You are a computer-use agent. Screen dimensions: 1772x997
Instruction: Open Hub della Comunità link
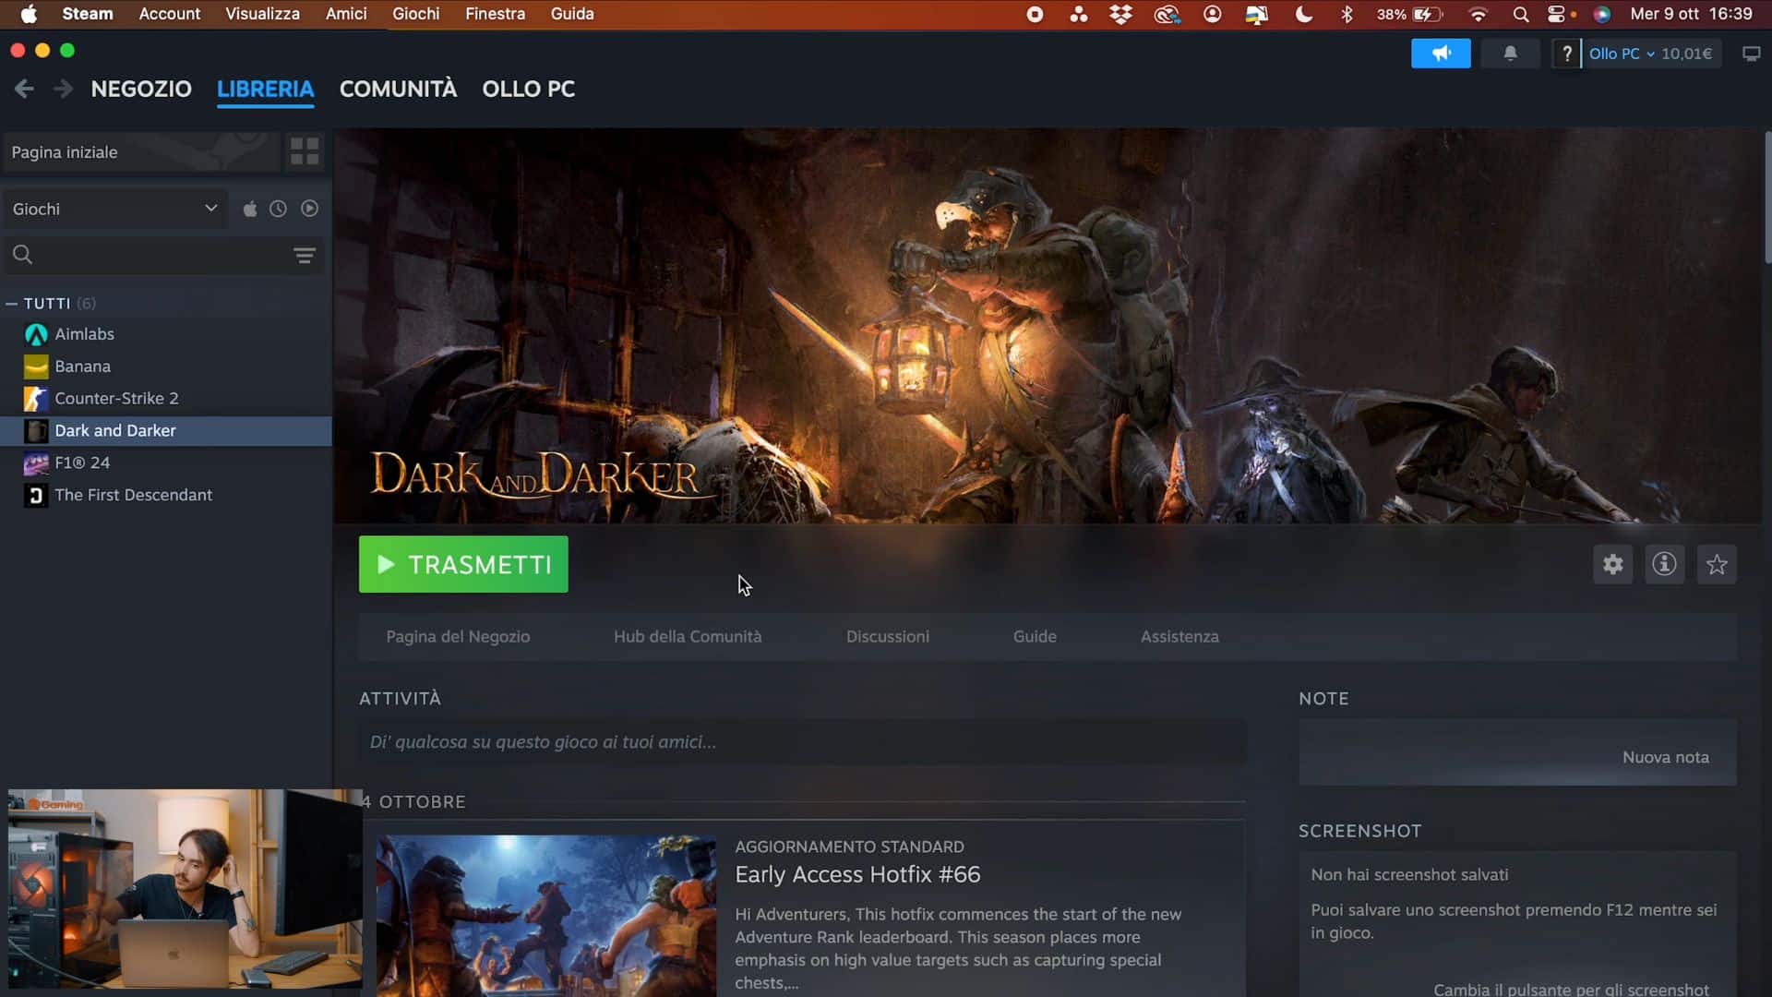[688, 636]
